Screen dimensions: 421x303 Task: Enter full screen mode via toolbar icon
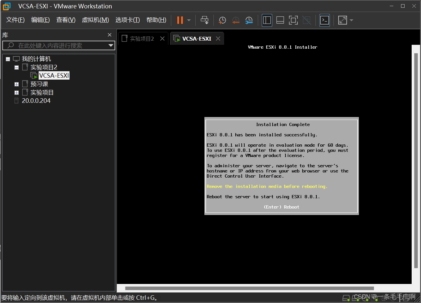[x=293, y=20]
